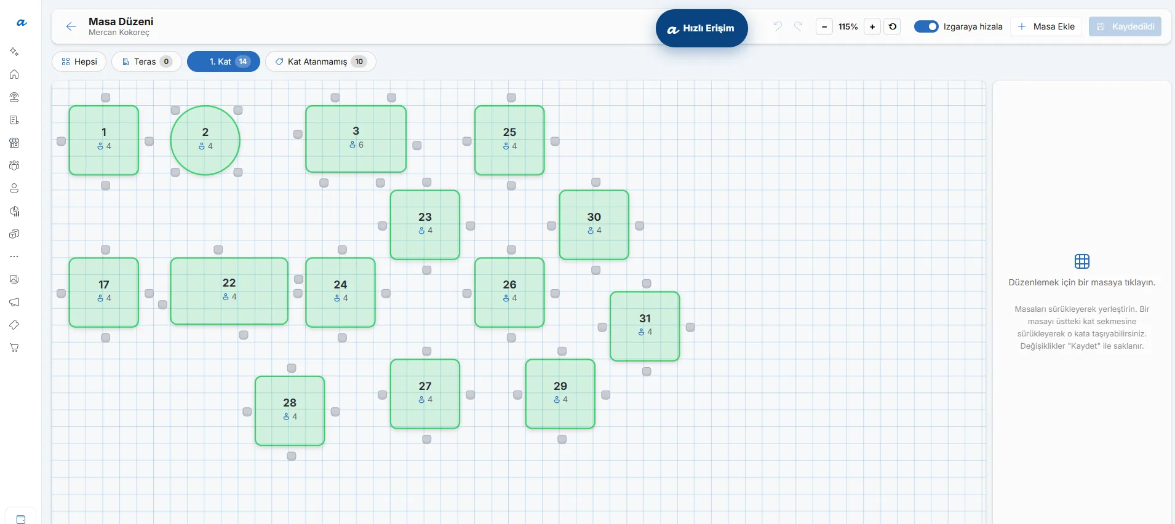Decrease zoom with the minus button

pos(824,26)
